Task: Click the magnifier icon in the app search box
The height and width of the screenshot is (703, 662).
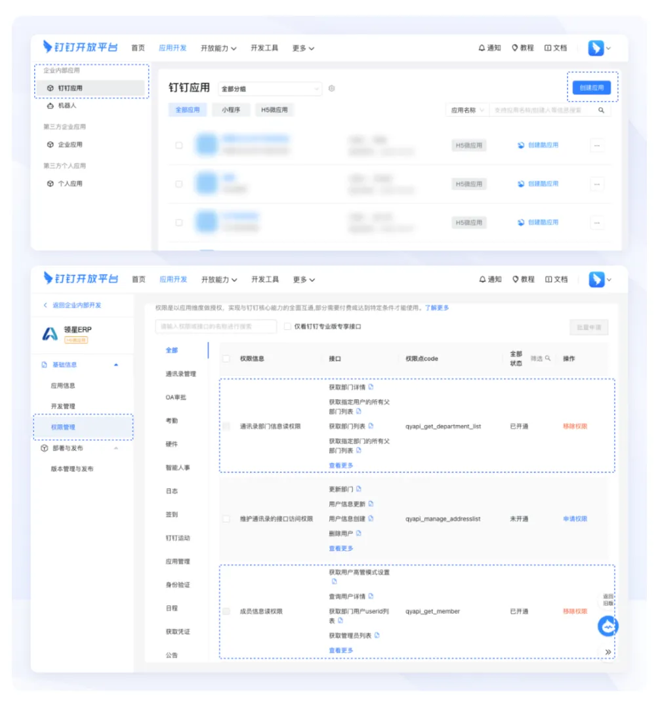Action: point(601,110)
